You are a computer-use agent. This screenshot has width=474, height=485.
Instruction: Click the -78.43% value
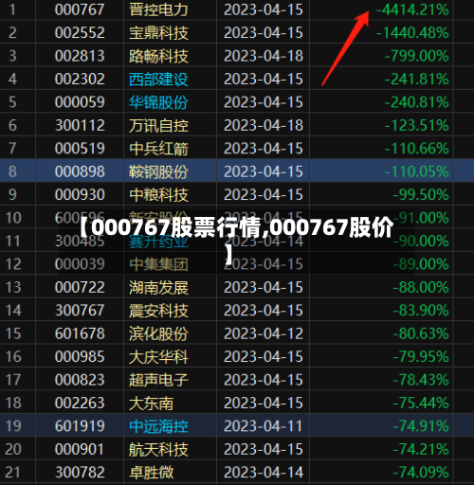(421, 380)
